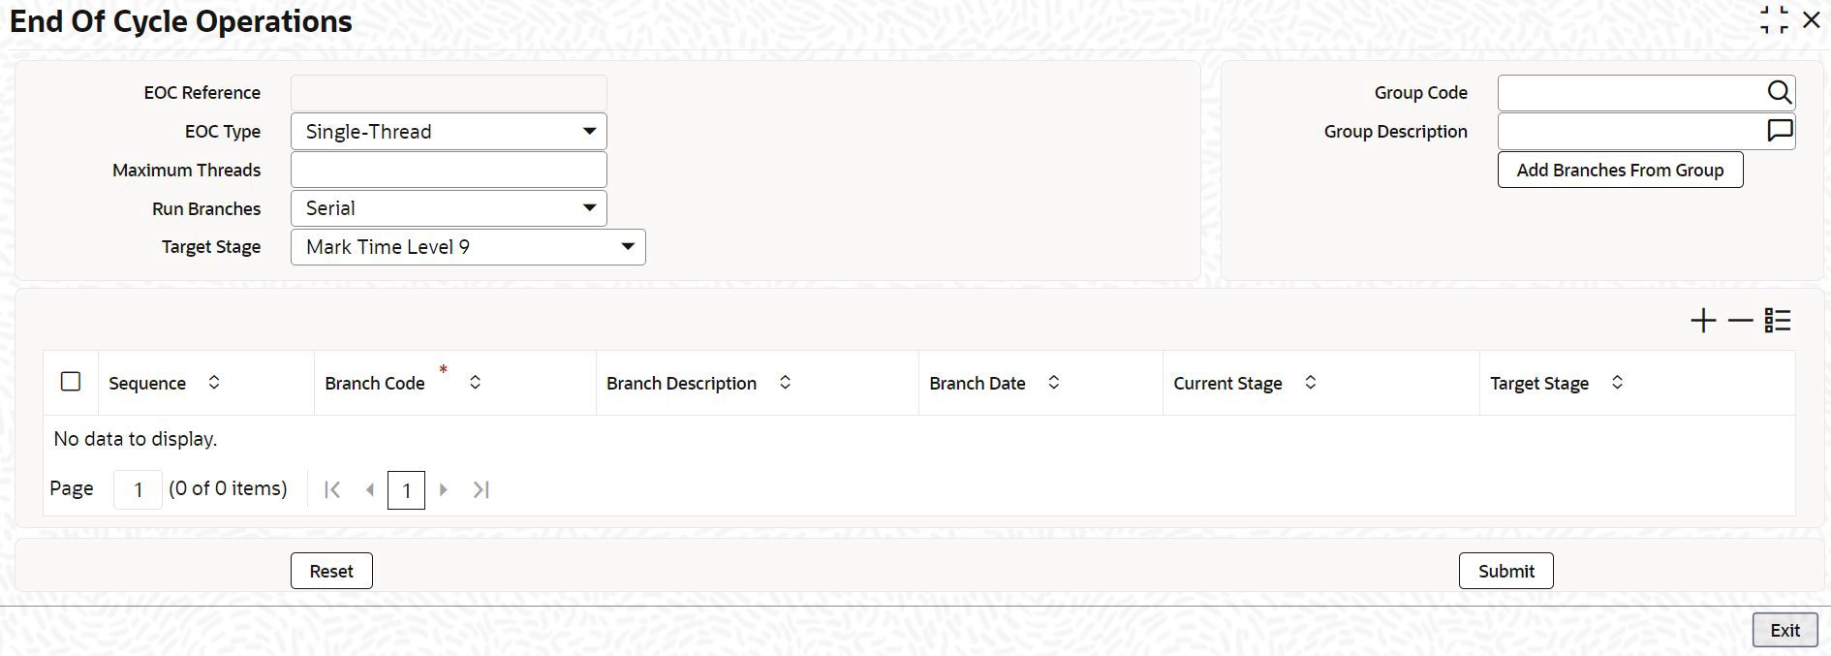Image resolution: width=1831 pixels, height=656 pixels.
Task: Add a new row with plus icon
Action: tap(1703, 321)
